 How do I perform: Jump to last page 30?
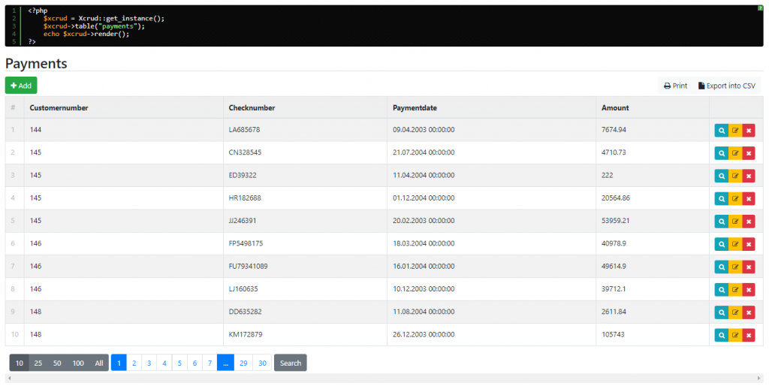(x=262, y=363)
